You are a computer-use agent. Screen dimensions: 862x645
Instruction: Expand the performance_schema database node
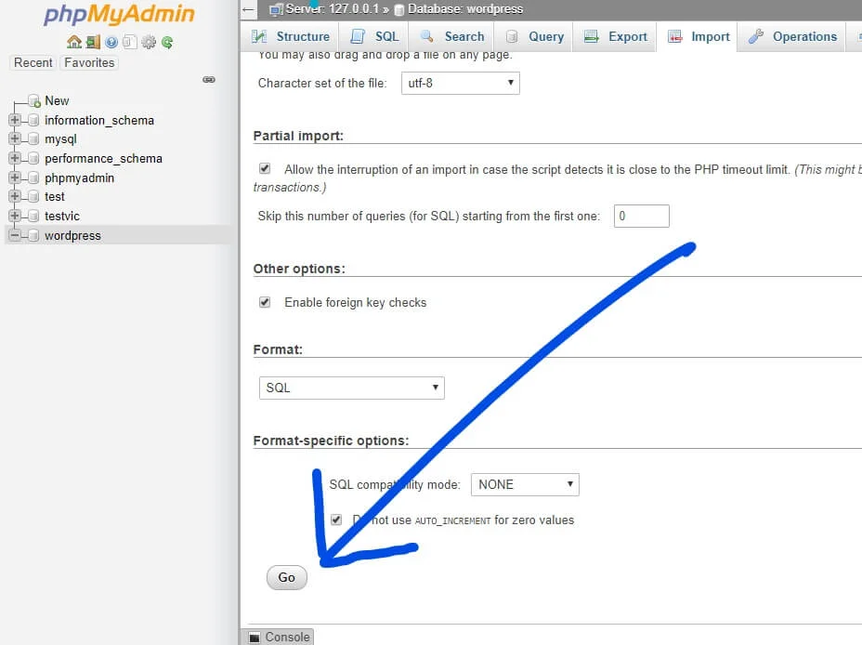point(15,158)
